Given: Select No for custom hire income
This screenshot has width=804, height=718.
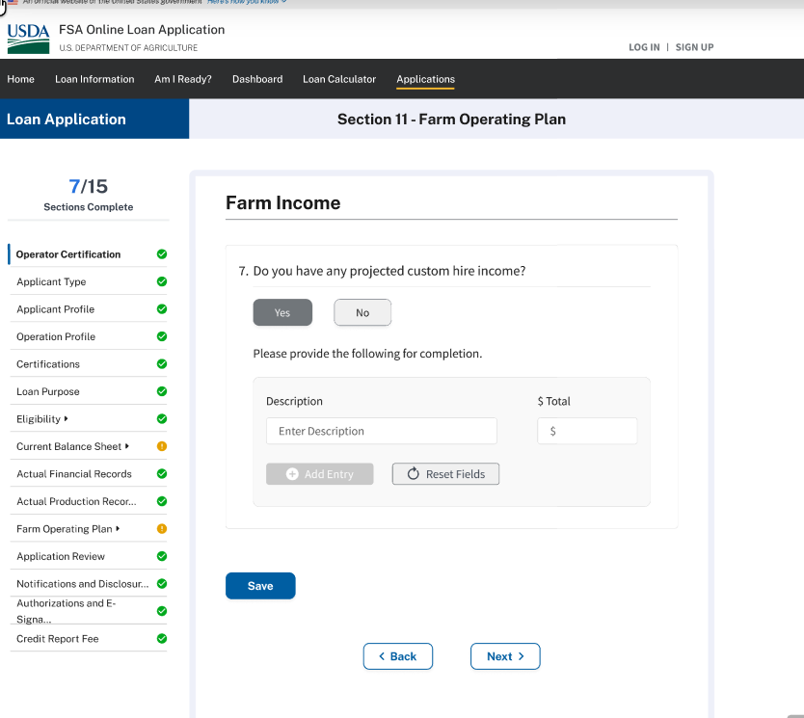Looking at the screenshot, I should point(362,313).
